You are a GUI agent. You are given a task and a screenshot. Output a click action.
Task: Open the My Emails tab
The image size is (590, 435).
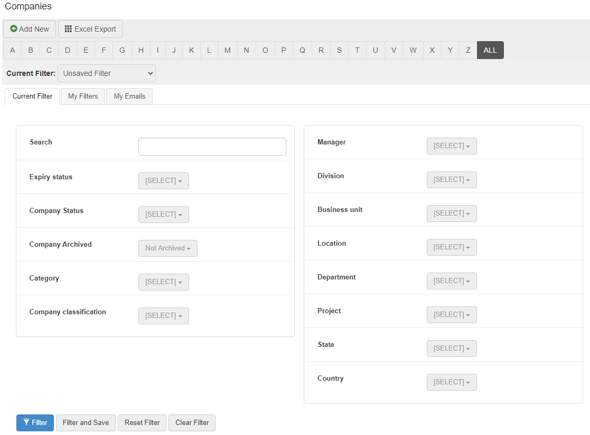point(129,96)
